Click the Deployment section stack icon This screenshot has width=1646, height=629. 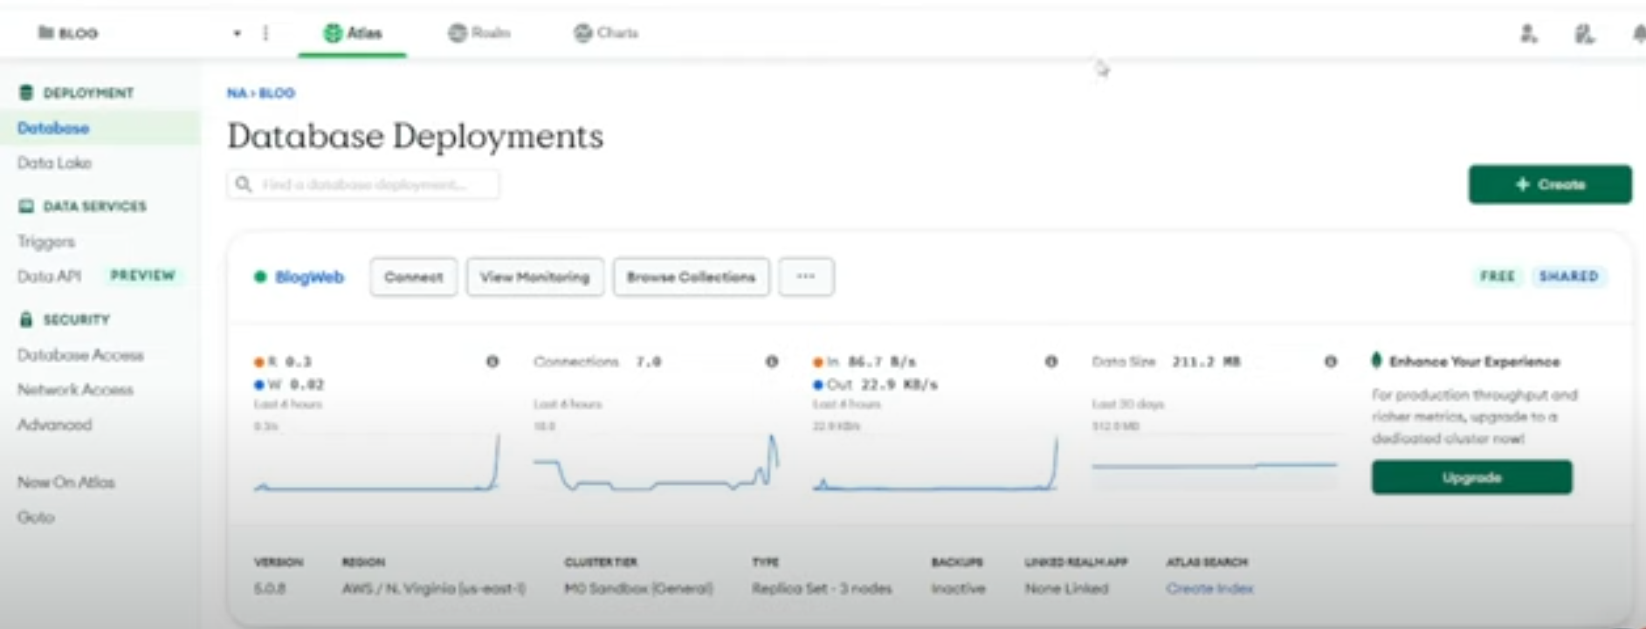click(x=26, y=92)
